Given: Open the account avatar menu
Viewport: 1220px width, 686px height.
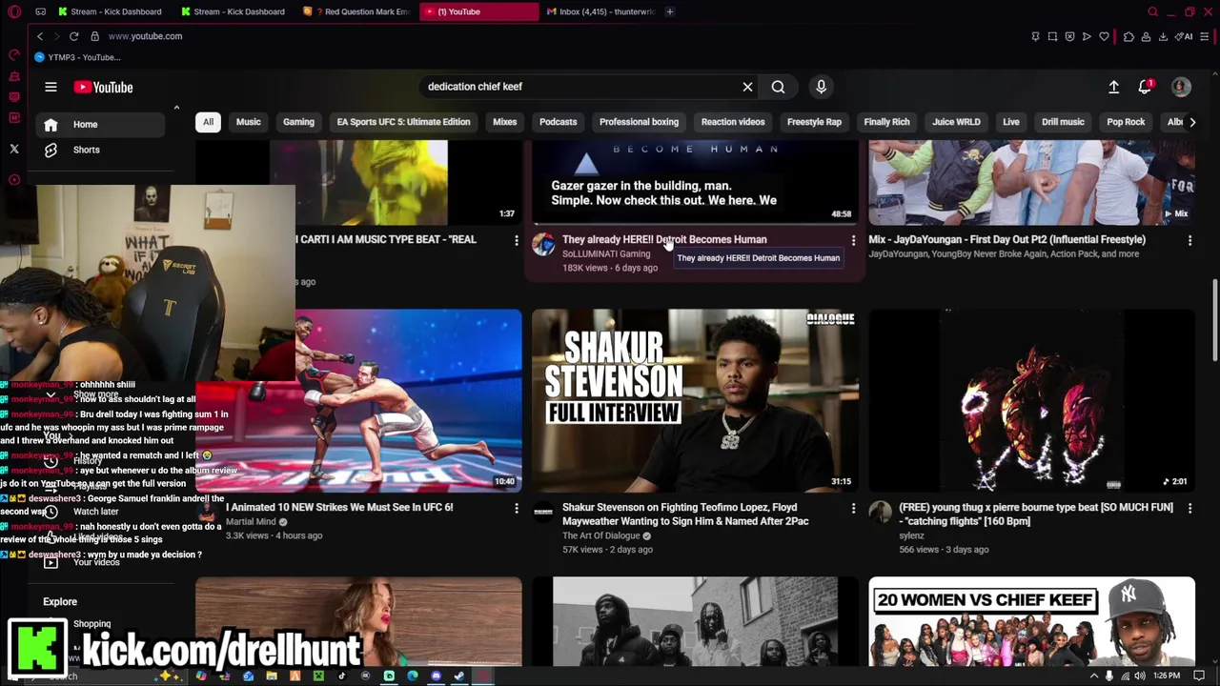Looking at the screenshot, I should coord(1181,87).
